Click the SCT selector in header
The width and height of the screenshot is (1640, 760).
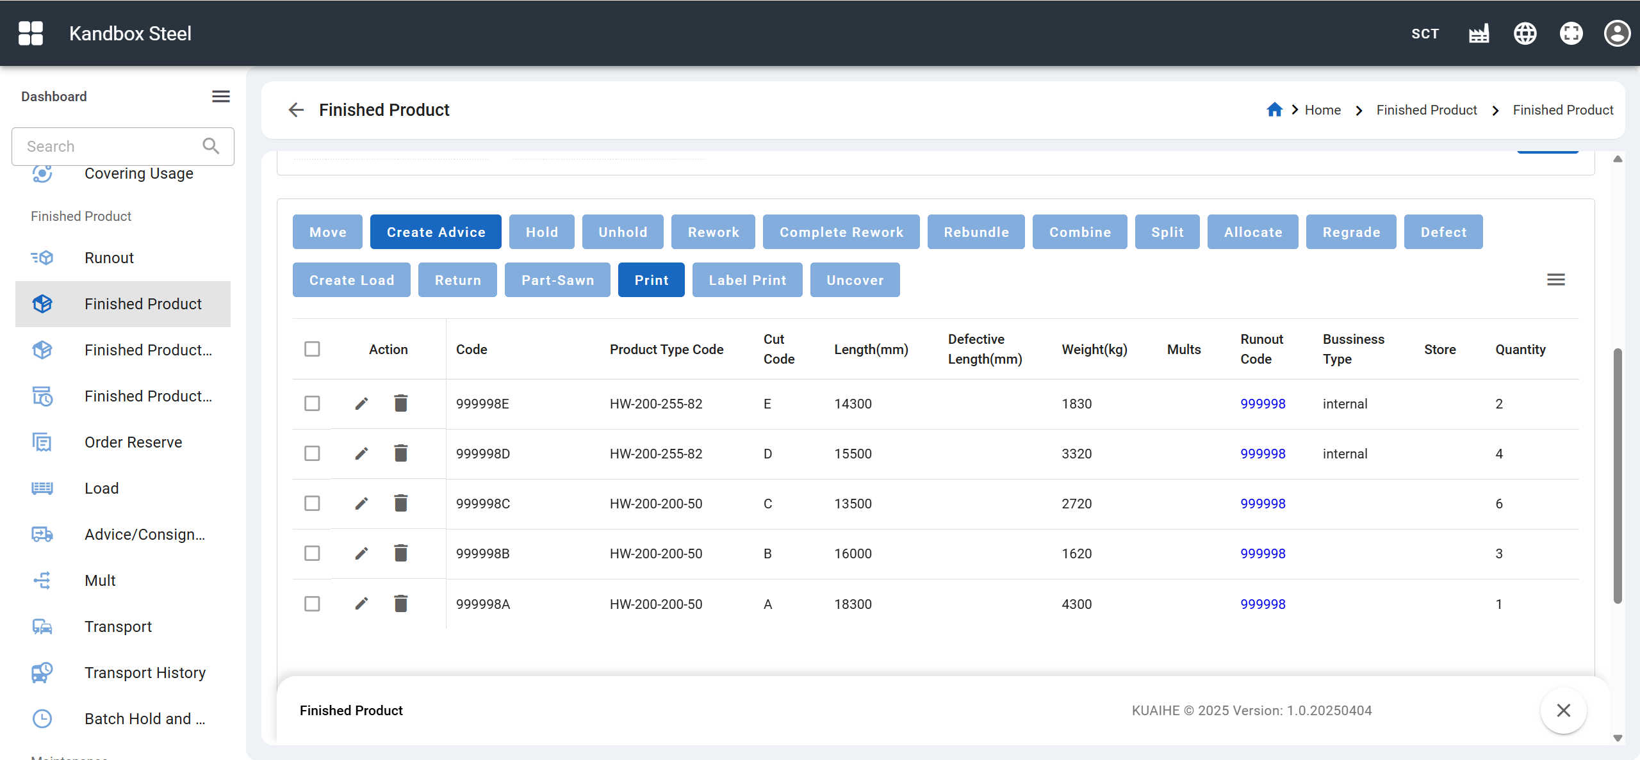(x=1425, y=33)
